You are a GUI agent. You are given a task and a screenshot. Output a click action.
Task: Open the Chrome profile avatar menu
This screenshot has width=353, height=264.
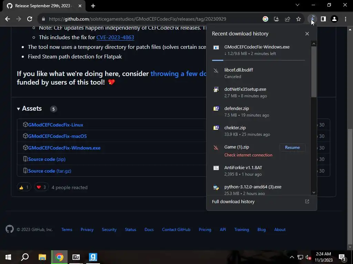[334, 19]
